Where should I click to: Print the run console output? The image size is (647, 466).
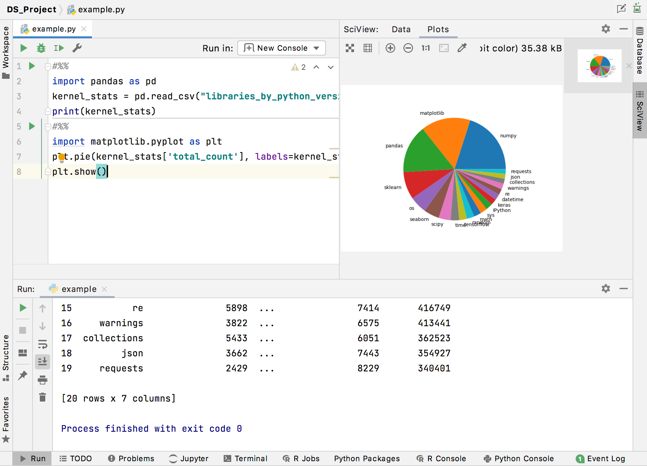pyautogui.click(x=43, y=380)
